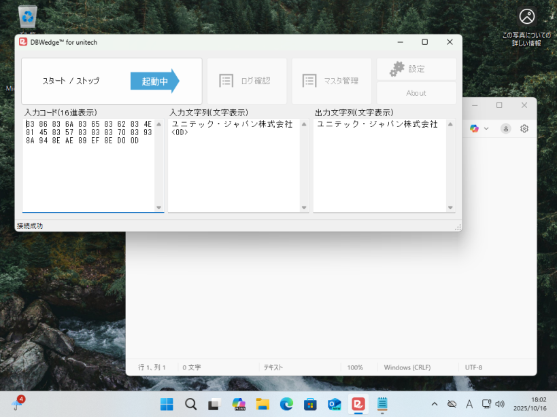
Task: Launch Microsoft Edge from taskbar
Action: tap(286, 404)
